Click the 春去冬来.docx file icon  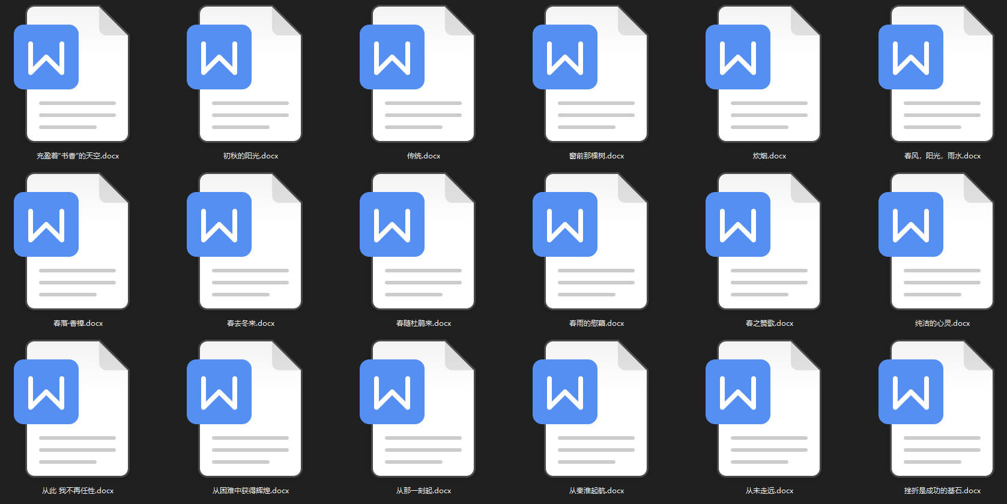point(244,241)
